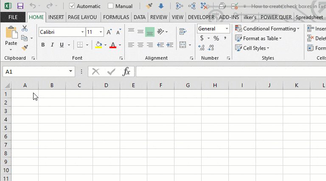The height and width of the screenshot is (181, 326).
Task: Apply Comma Style format
Action: 225,38
